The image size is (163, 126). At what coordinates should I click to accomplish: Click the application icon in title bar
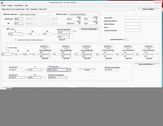pyautogui.click(x=2, y=2)
